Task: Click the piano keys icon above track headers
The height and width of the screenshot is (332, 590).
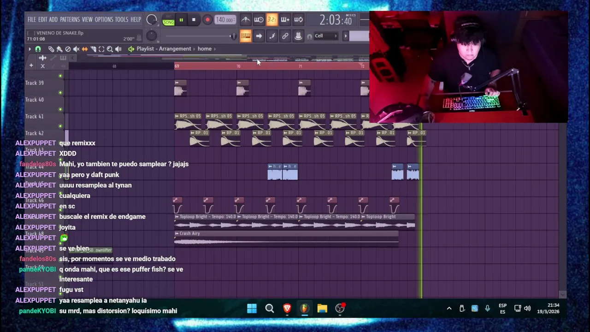Action: coord(63,58)
